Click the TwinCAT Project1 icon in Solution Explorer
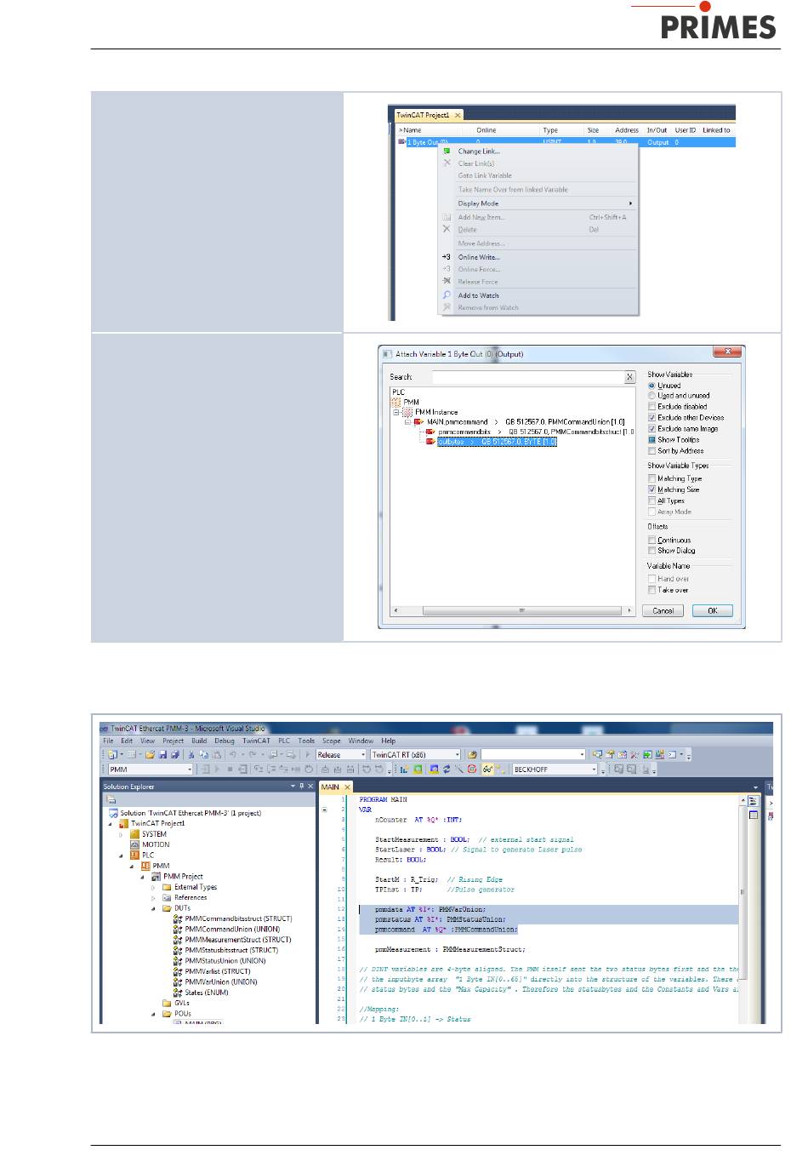 pyautogui.click(x=124, y=823)
